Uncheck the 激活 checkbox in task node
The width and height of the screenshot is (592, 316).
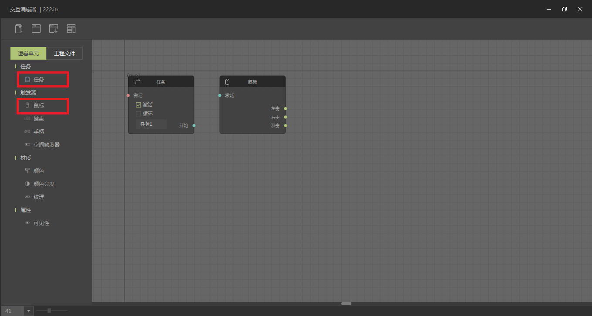[139, 105]
